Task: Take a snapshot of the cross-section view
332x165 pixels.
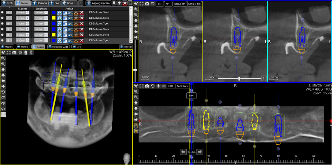Action: (147, 4)
